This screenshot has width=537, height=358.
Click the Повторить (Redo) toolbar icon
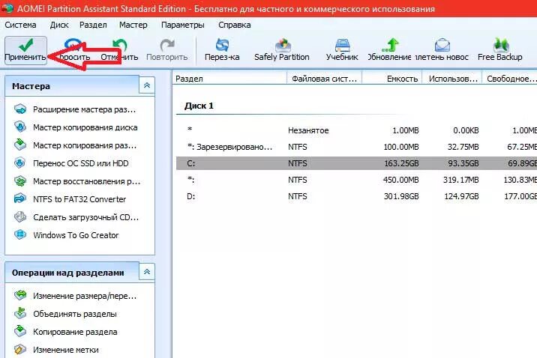(167, 46)
